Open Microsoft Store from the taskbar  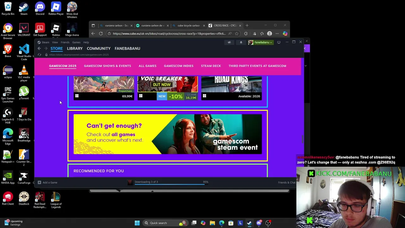point(231,223)
